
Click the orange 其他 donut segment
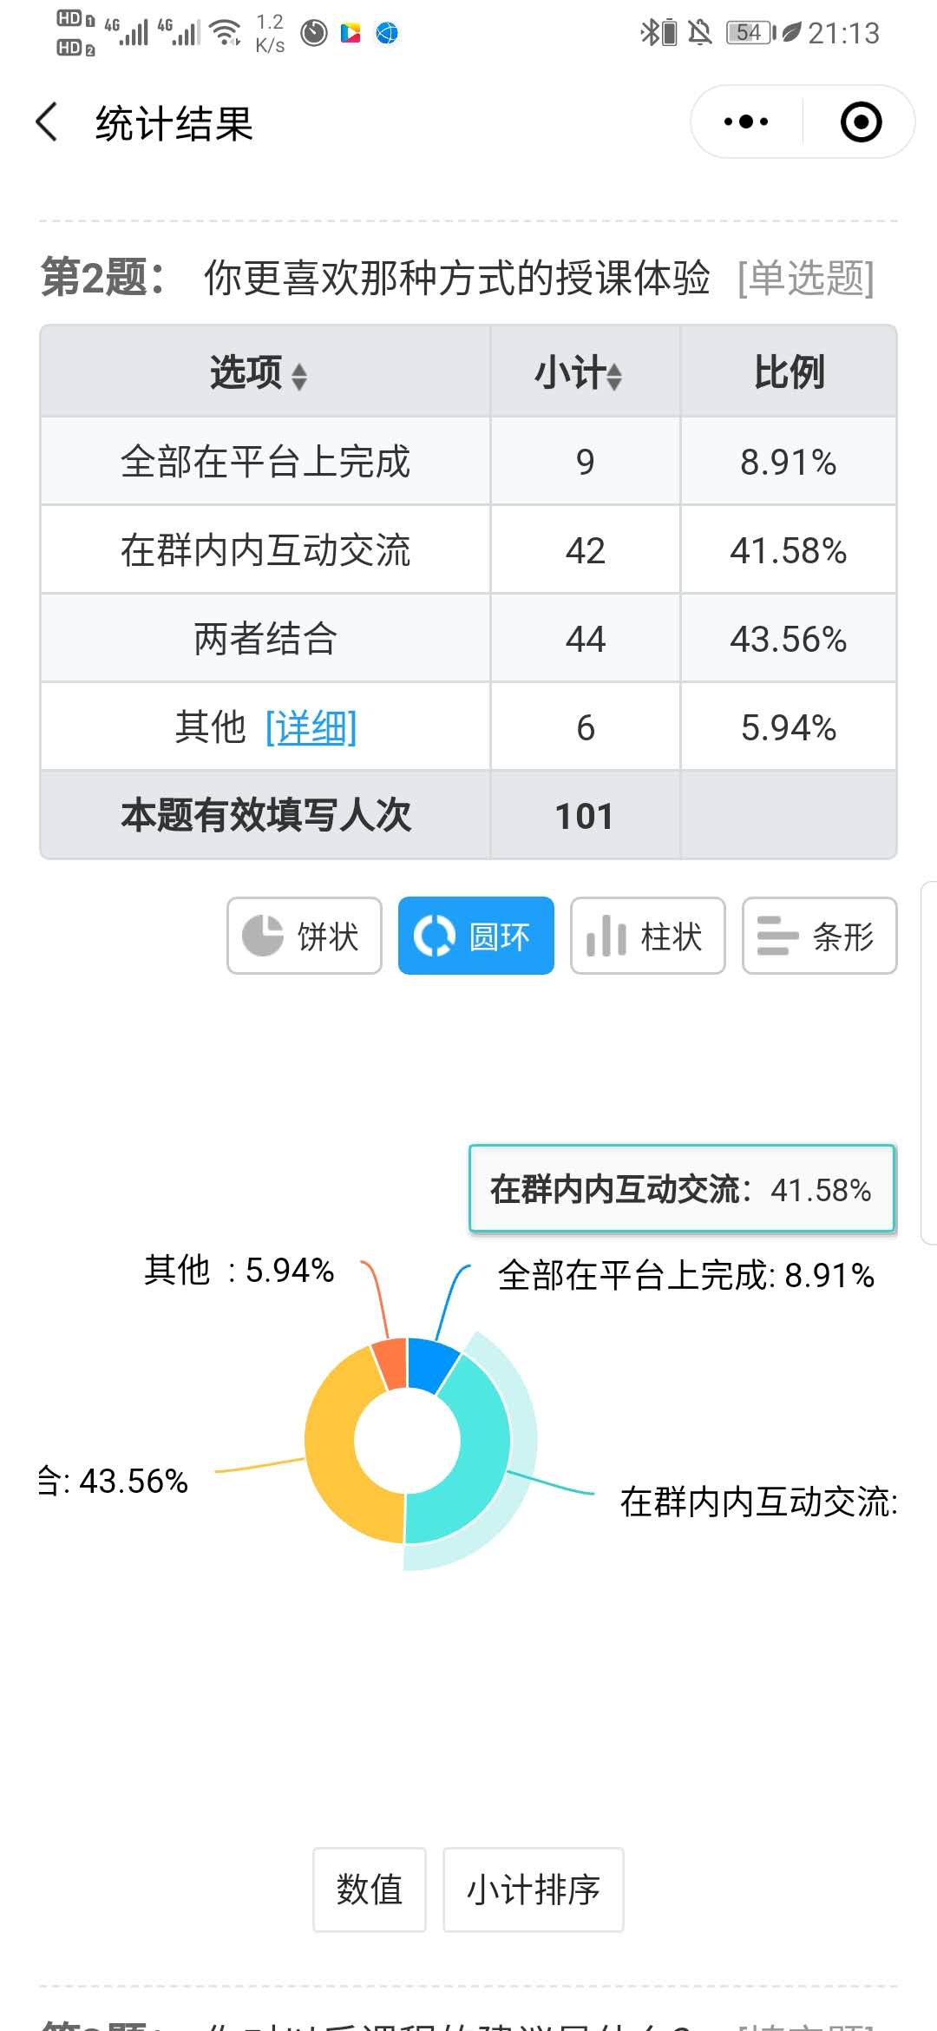(390, 1364)
